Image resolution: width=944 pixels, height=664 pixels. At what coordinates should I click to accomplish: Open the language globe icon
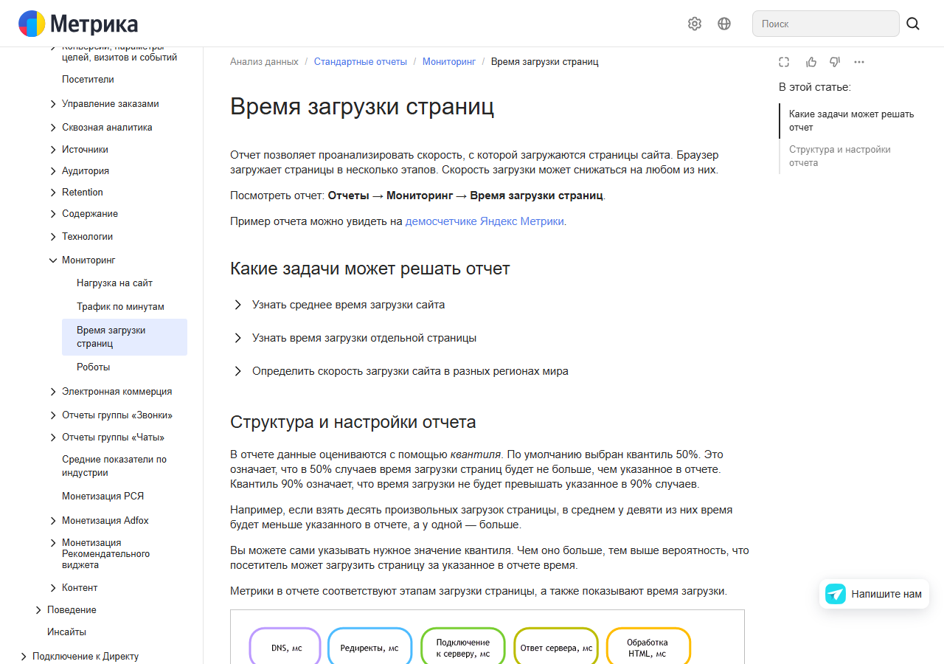click(724, 24)
